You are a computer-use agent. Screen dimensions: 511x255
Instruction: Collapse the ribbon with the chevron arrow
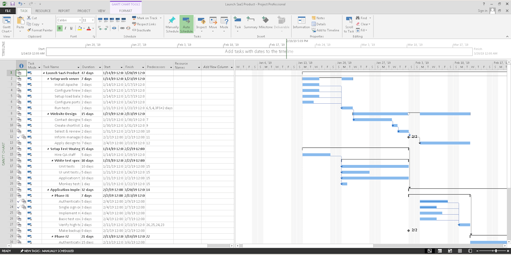507,37
